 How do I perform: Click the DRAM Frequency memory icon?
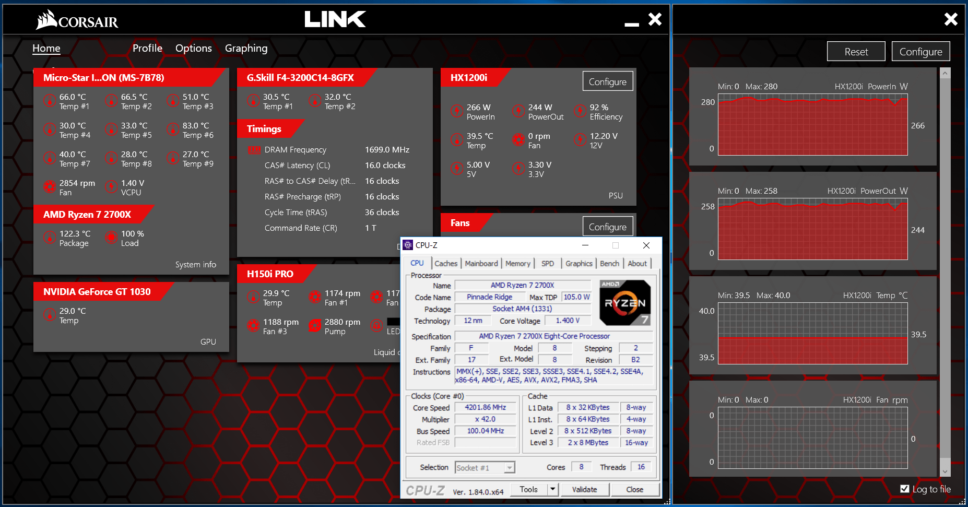(x=254, y=150)
